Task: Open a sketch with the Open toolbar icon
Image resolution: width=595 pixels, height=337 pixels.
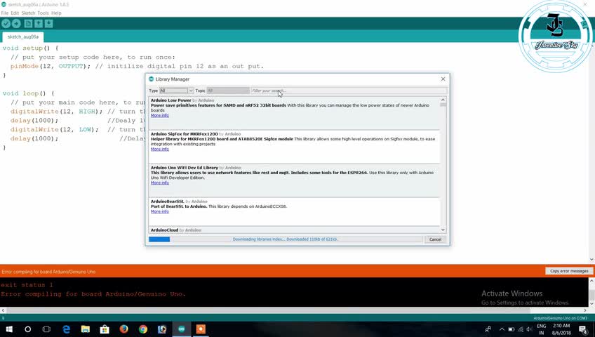Action: point(39,24)
